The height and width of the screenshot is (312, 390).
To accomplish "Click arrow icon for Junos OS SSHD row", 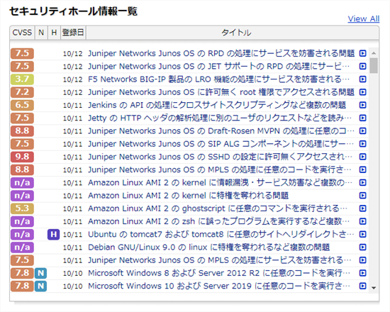I will [x=362, y=157].
